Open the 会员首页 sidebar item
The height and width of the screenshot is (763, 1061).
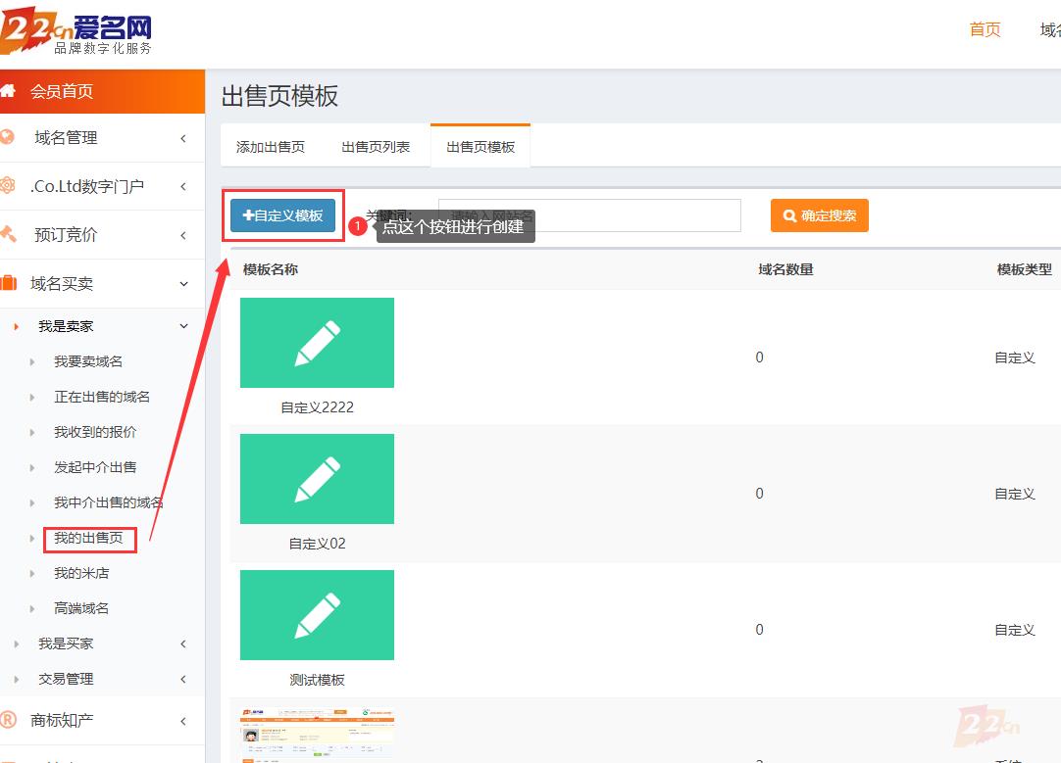(102, 91)
